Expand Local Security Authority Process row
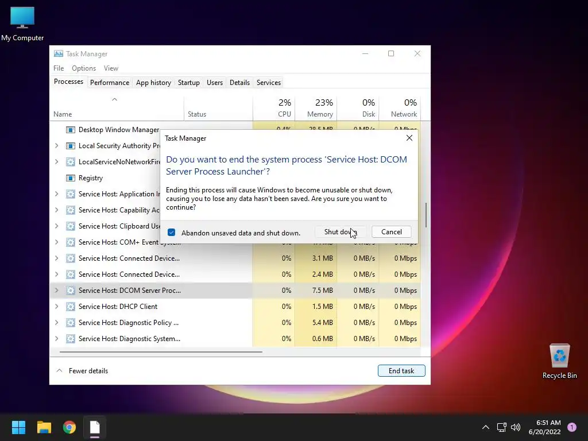Image resolution: width=588 pixels, height=441 pixels. 57,146
